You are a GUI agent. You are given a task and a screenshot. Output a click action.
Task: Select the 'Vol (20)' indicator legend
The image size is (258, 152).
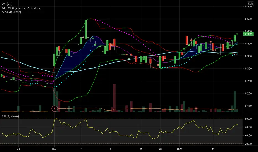pos(7,4)
